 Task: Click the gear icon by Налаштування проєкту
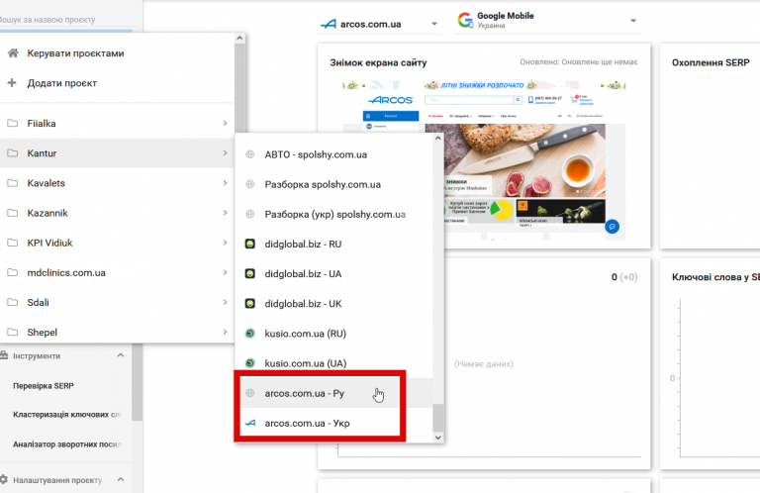click(4, 479)
